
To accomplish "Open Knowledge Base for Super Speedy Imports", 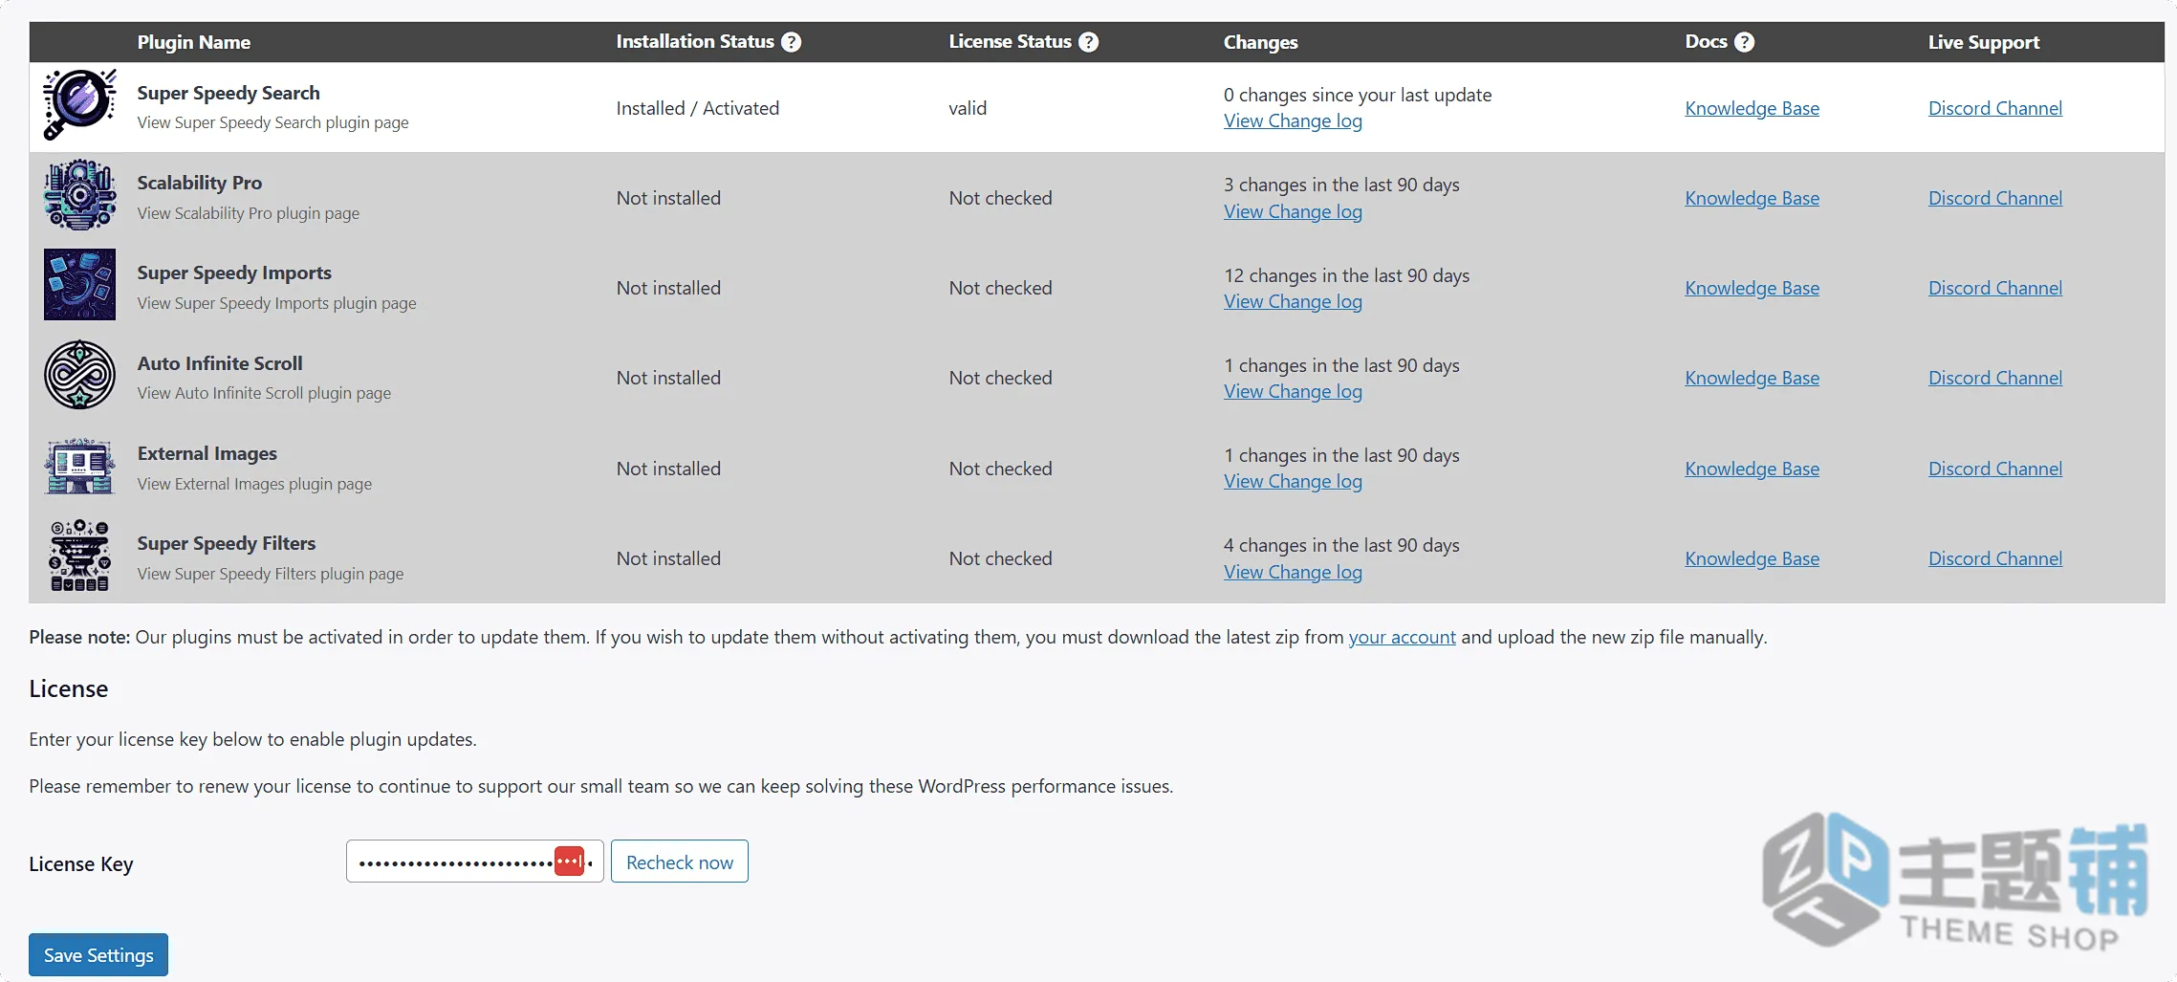I will click(x=1752, y=288).
